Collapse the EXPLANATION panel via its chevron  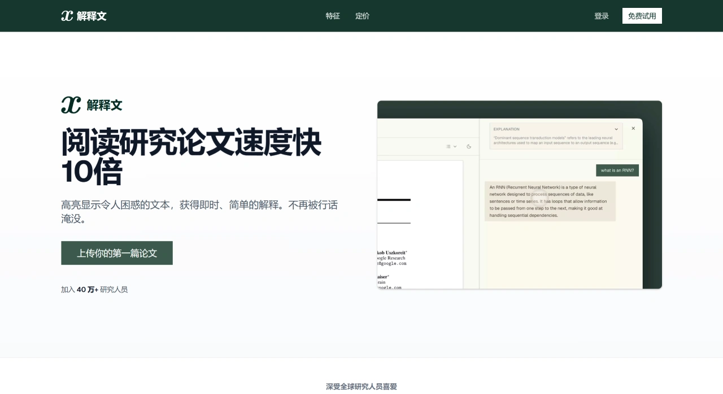click(x=616, y=129)
